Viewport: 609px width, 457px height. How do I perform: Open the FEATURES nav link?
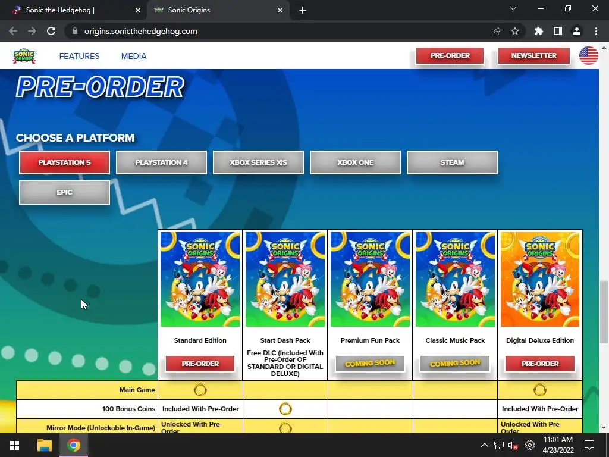[x=79, y=56]
